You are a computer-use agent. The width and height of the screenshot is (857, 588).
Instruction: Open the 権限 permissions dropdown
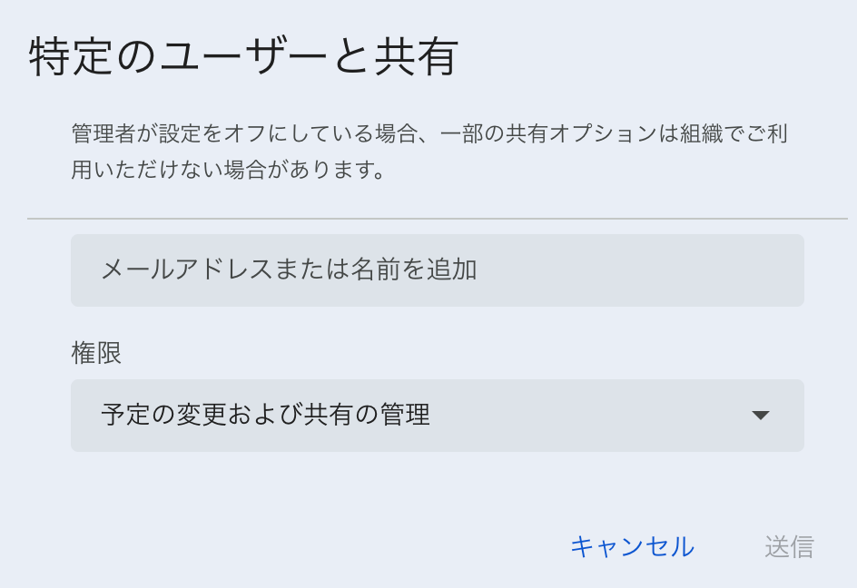point(437,416)
